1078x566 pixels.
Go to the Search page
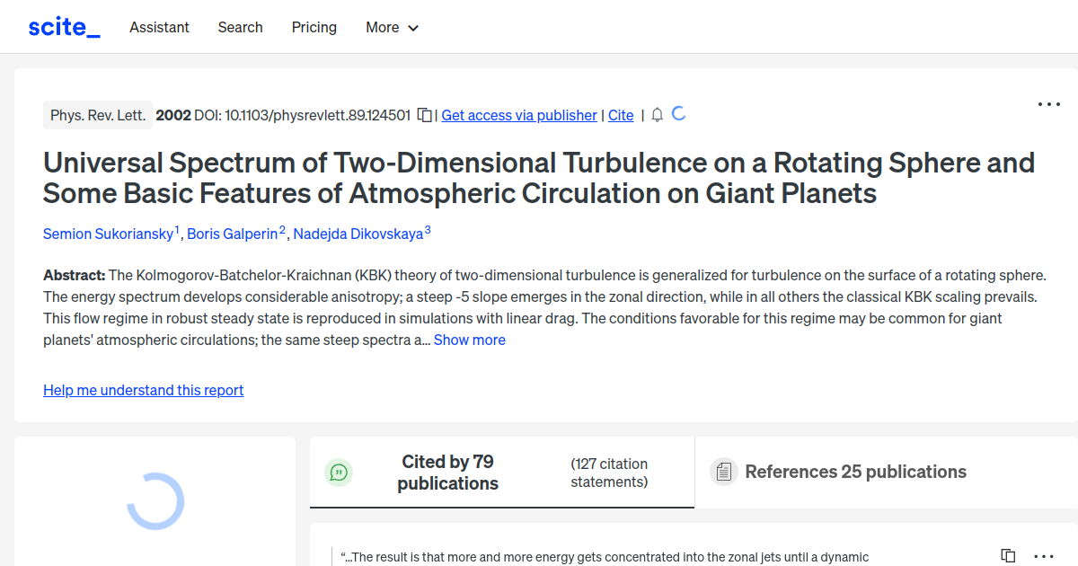(x=240, y=27)
